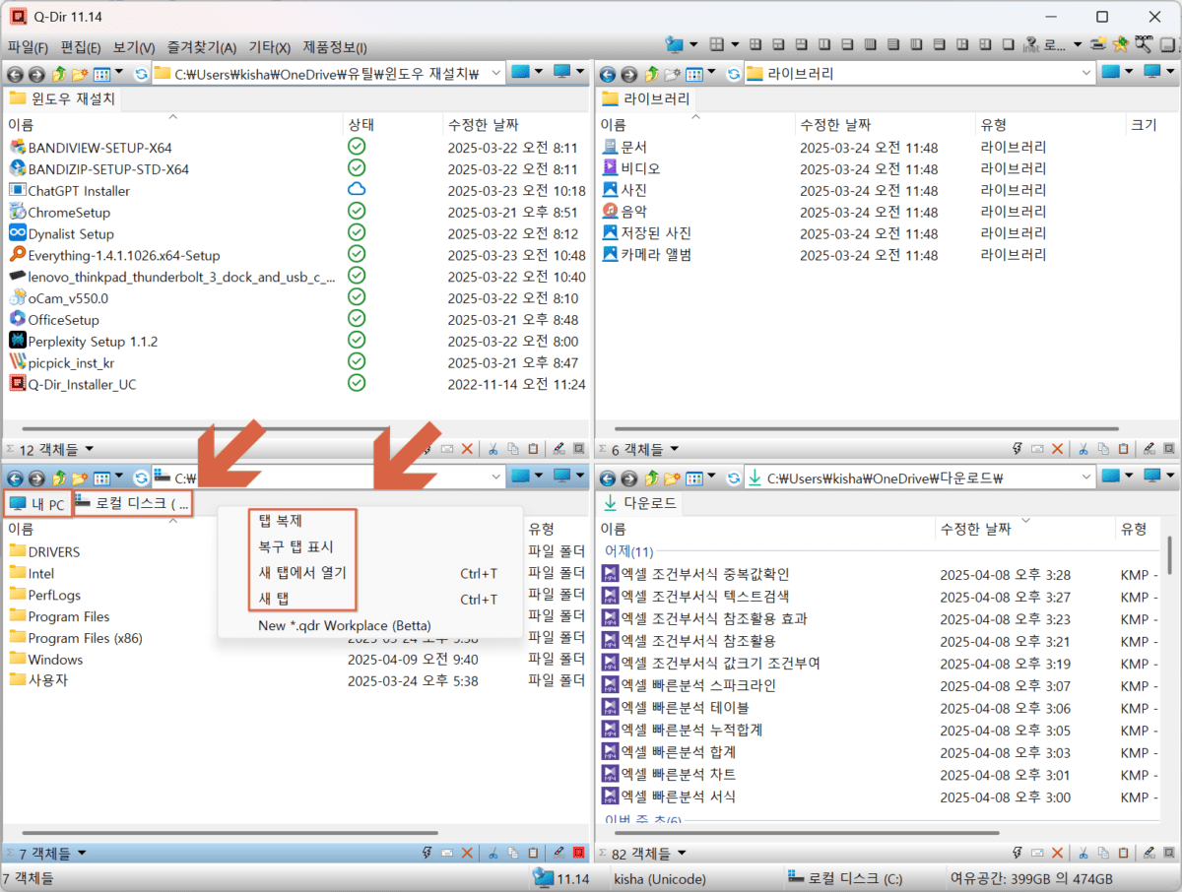Create a new folder in the top-left pane

point(80,74)
